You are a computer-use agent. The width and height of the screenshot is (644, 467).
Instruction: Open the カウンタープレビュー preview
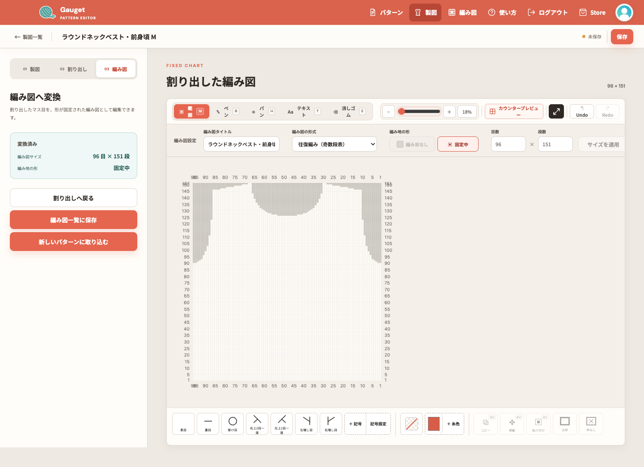tap(514, 111)
